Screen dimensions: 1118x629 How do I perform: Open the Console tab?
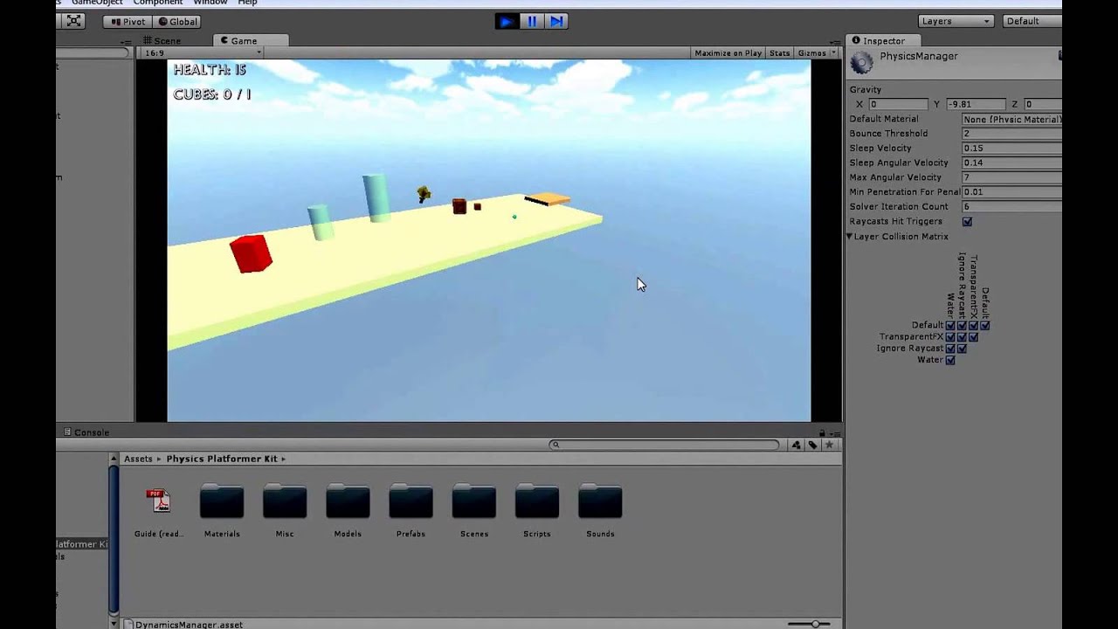[x=86, y=432]
